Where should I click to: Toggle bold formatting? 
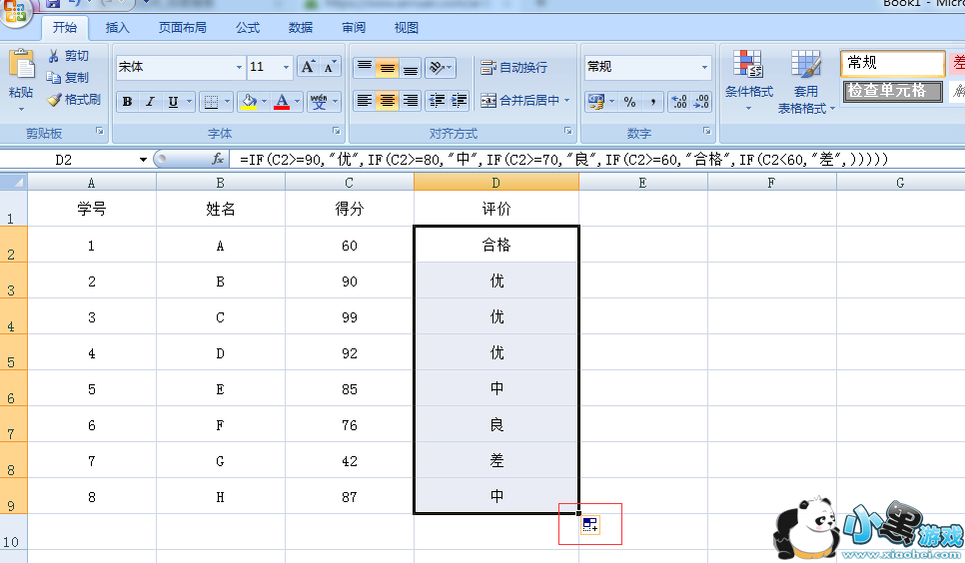128,102
